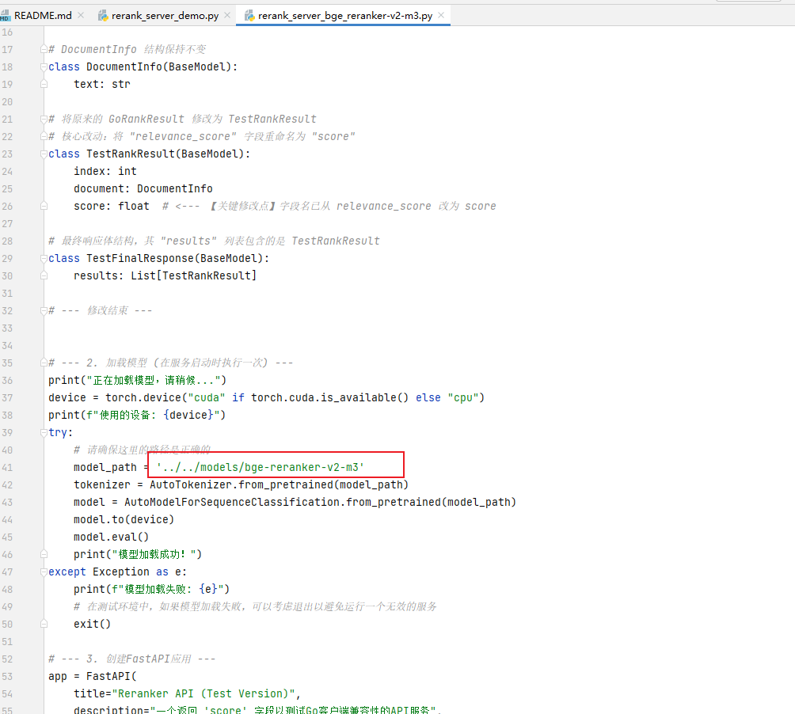Close the rerank_server_bge_reranker-v2-m3.py tab

[441, 16]
